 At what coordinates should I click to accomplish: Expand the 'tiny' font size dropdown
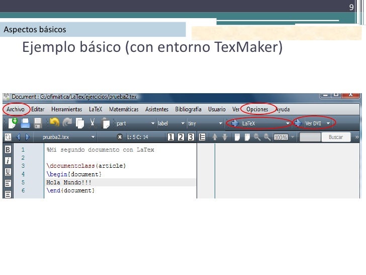point(220,123)
